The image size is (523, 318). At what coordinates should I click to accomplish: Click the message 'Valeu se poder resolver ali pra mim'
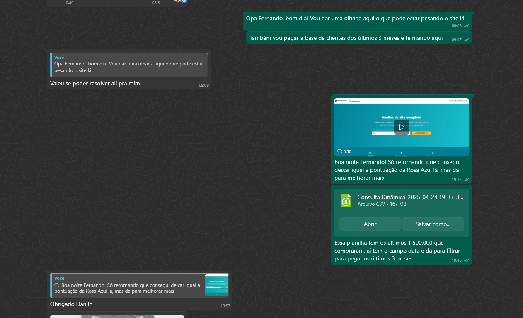click(x=95, y=83)
